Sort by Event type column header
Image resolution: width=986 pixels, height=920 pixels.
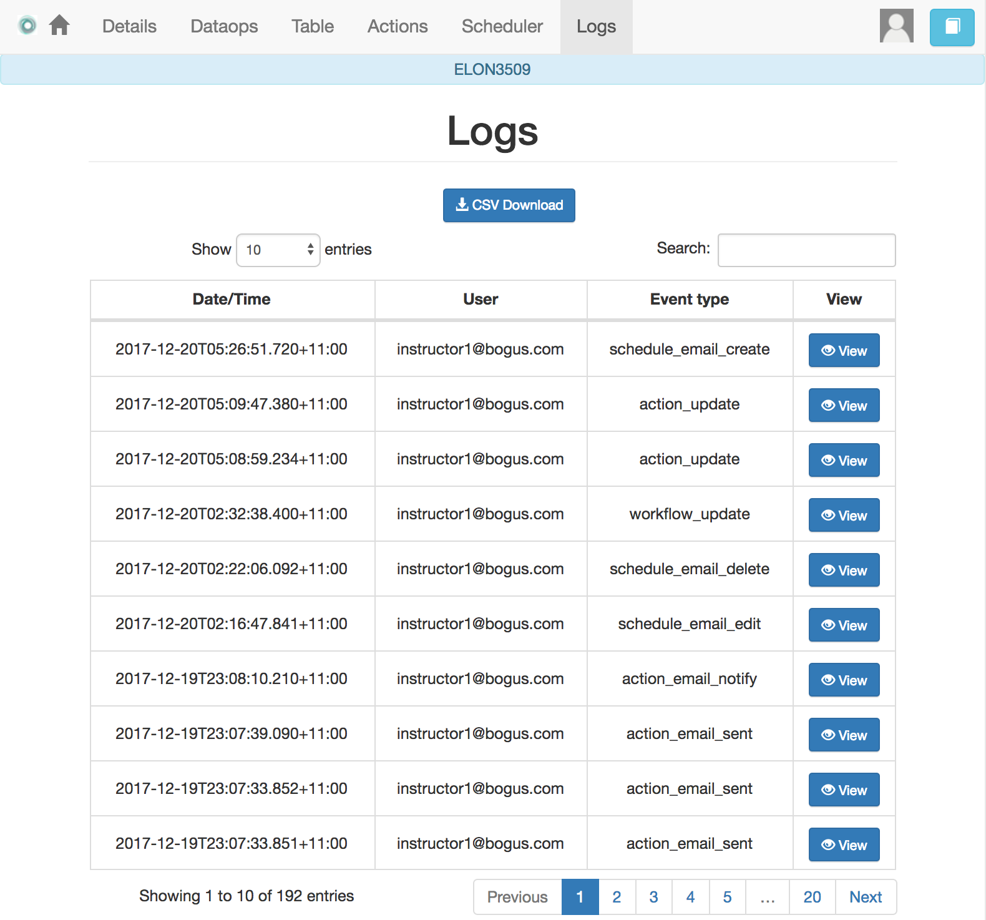(690, 299)
